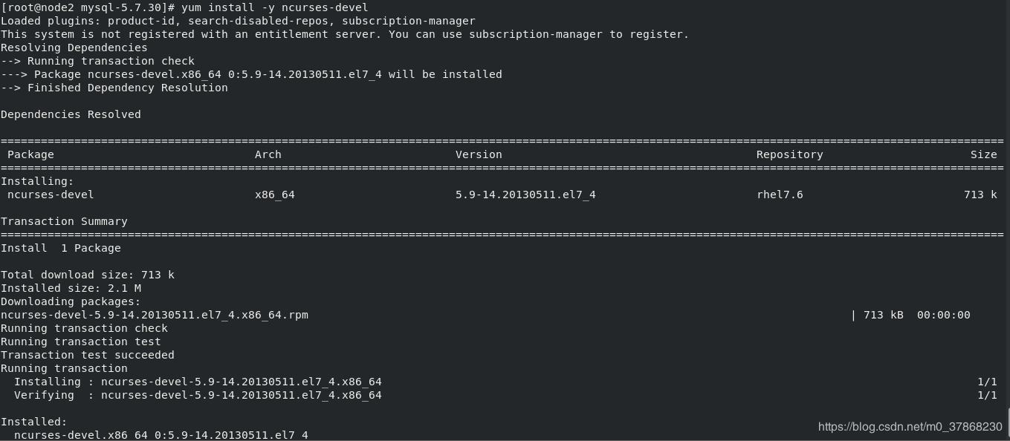Click the yum install command line
This screenshot has width=1010, height=441.
[x=184, y=7]
